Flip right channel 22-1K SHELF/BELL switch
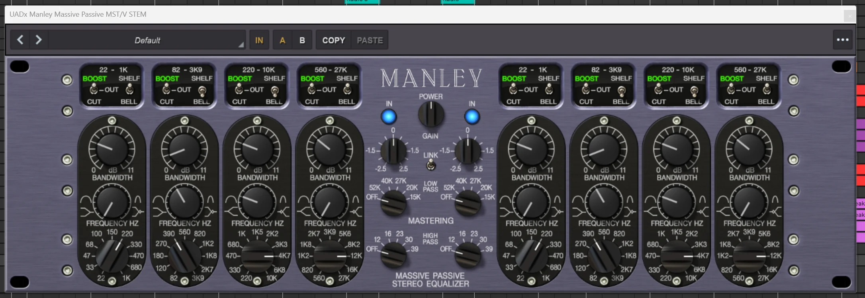 [x=549, y=89]
